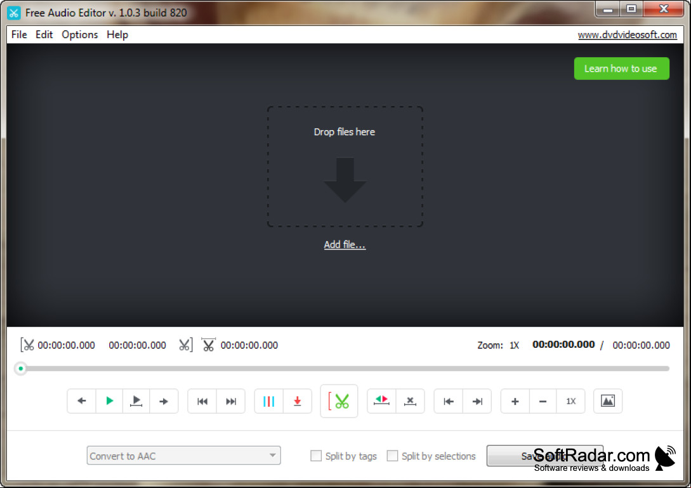Enable Split by selections checkbox

pos(392,456)
